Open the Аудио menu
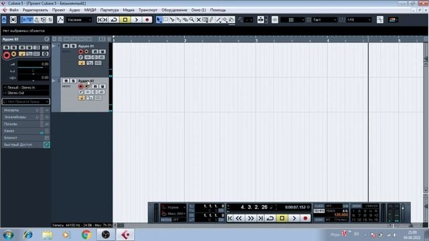 click(74, 10)
